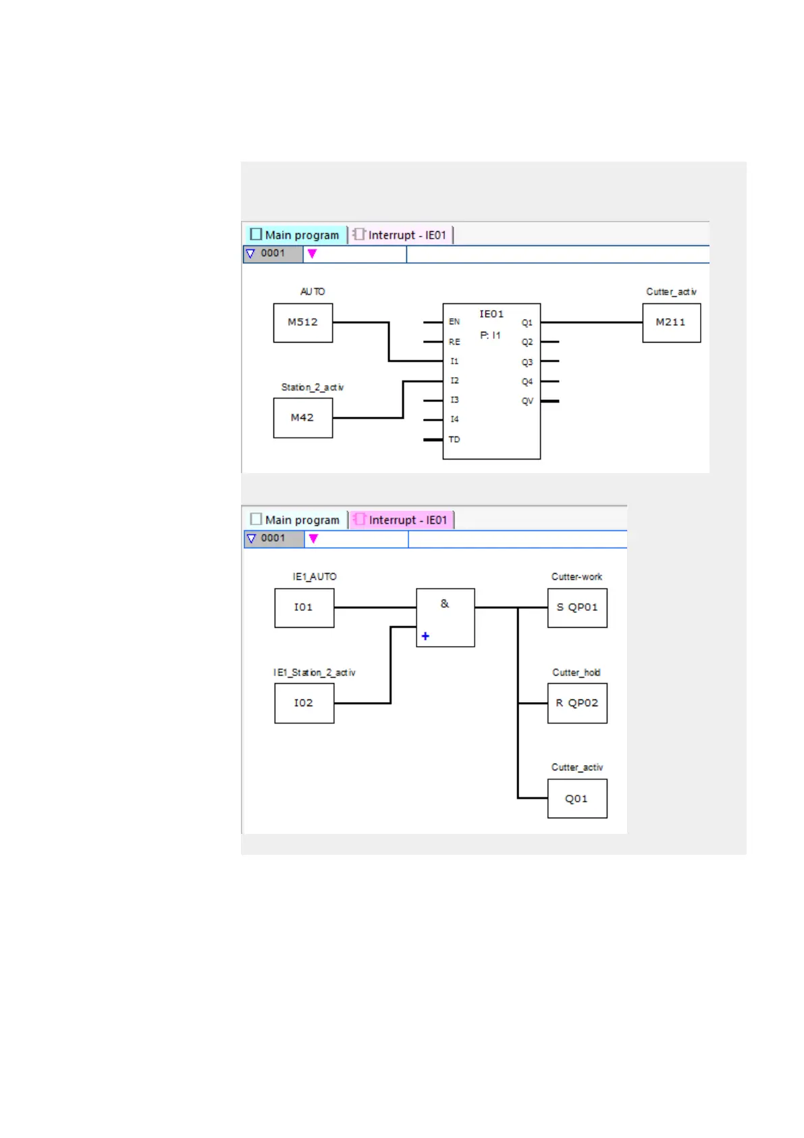The height and width of the screenshot is (1138, 804).
Task: Click the pink interrupt icon on the lower IE01 tab
Action: coord(359,519)
